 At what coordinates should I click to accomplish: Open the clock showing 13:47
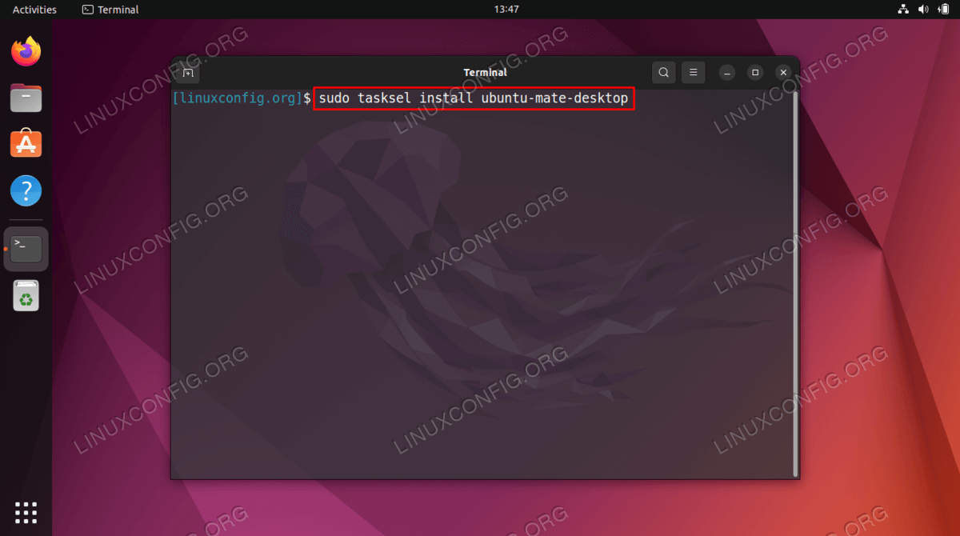tap(506, 10)
